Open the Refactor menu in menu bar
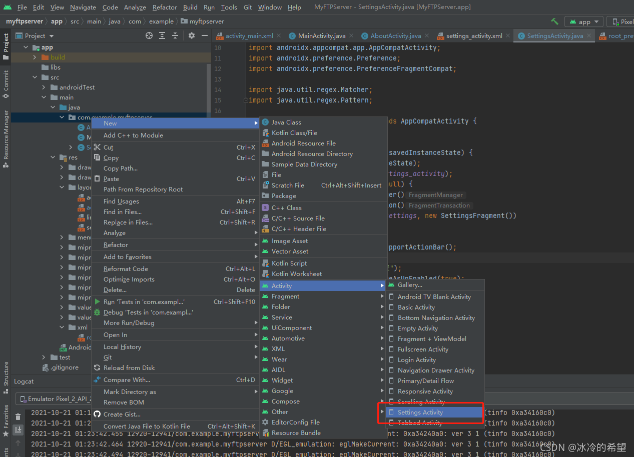Screen dimensions: 634x457 [165, 7]
